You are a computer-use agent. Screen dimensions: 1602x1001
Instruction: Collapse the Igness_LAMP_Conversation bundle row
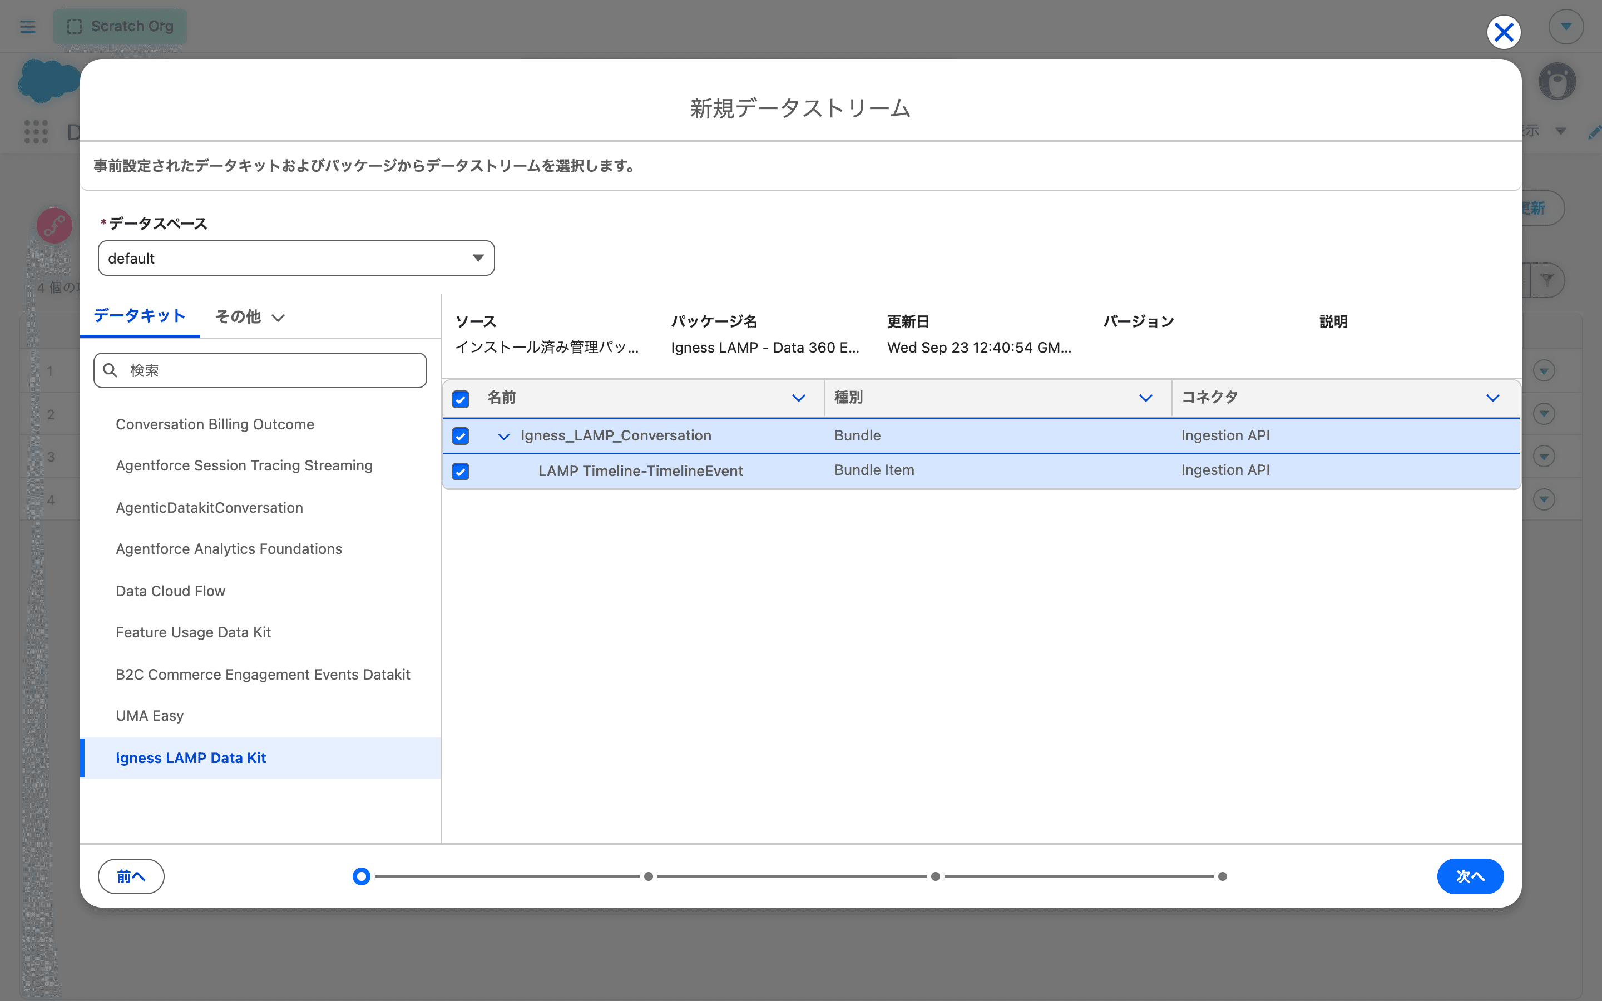pyautogui.click(x=504, y=437)
